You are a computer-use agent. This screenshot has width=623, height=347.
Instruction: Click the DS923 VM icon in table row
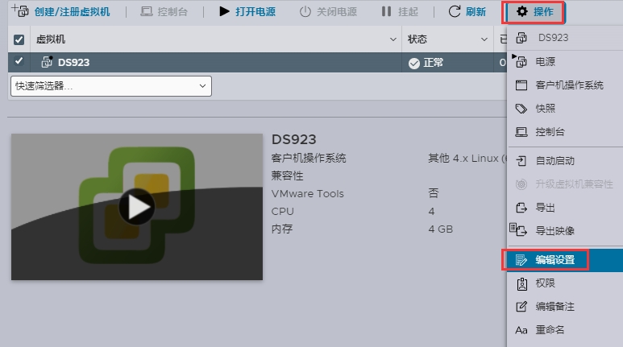click(x=46, y=62)
